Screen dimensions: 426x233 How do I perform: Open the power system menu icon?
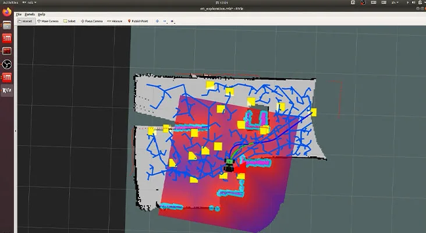420,2
